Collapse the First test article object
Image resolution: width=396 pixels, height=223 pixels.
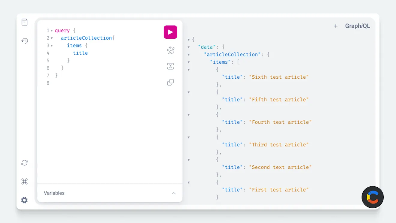[189, 182]
